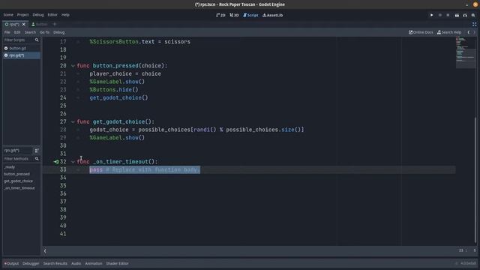480x270 pixels.
Task: Click line number 25 in the gutter
Action: 63,106
